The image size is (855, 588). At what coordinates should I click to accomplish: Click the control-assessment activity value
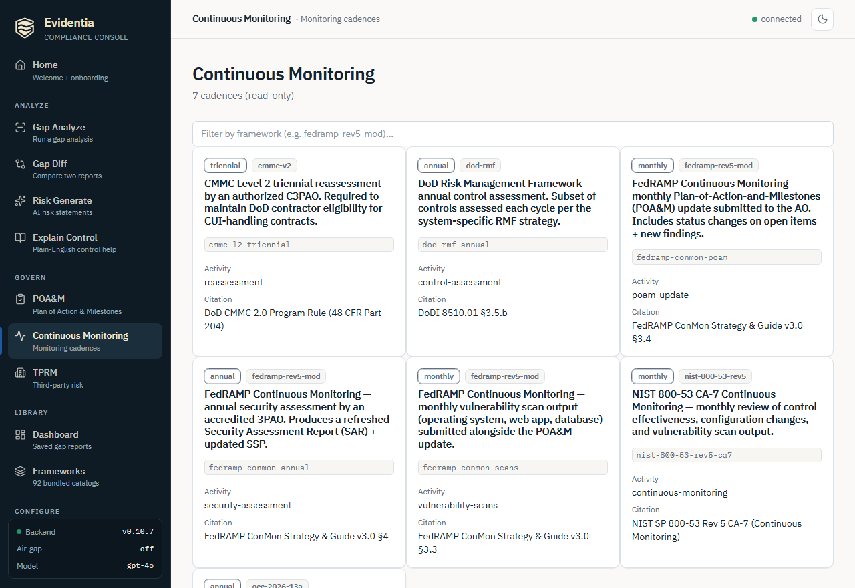(460, 282)
